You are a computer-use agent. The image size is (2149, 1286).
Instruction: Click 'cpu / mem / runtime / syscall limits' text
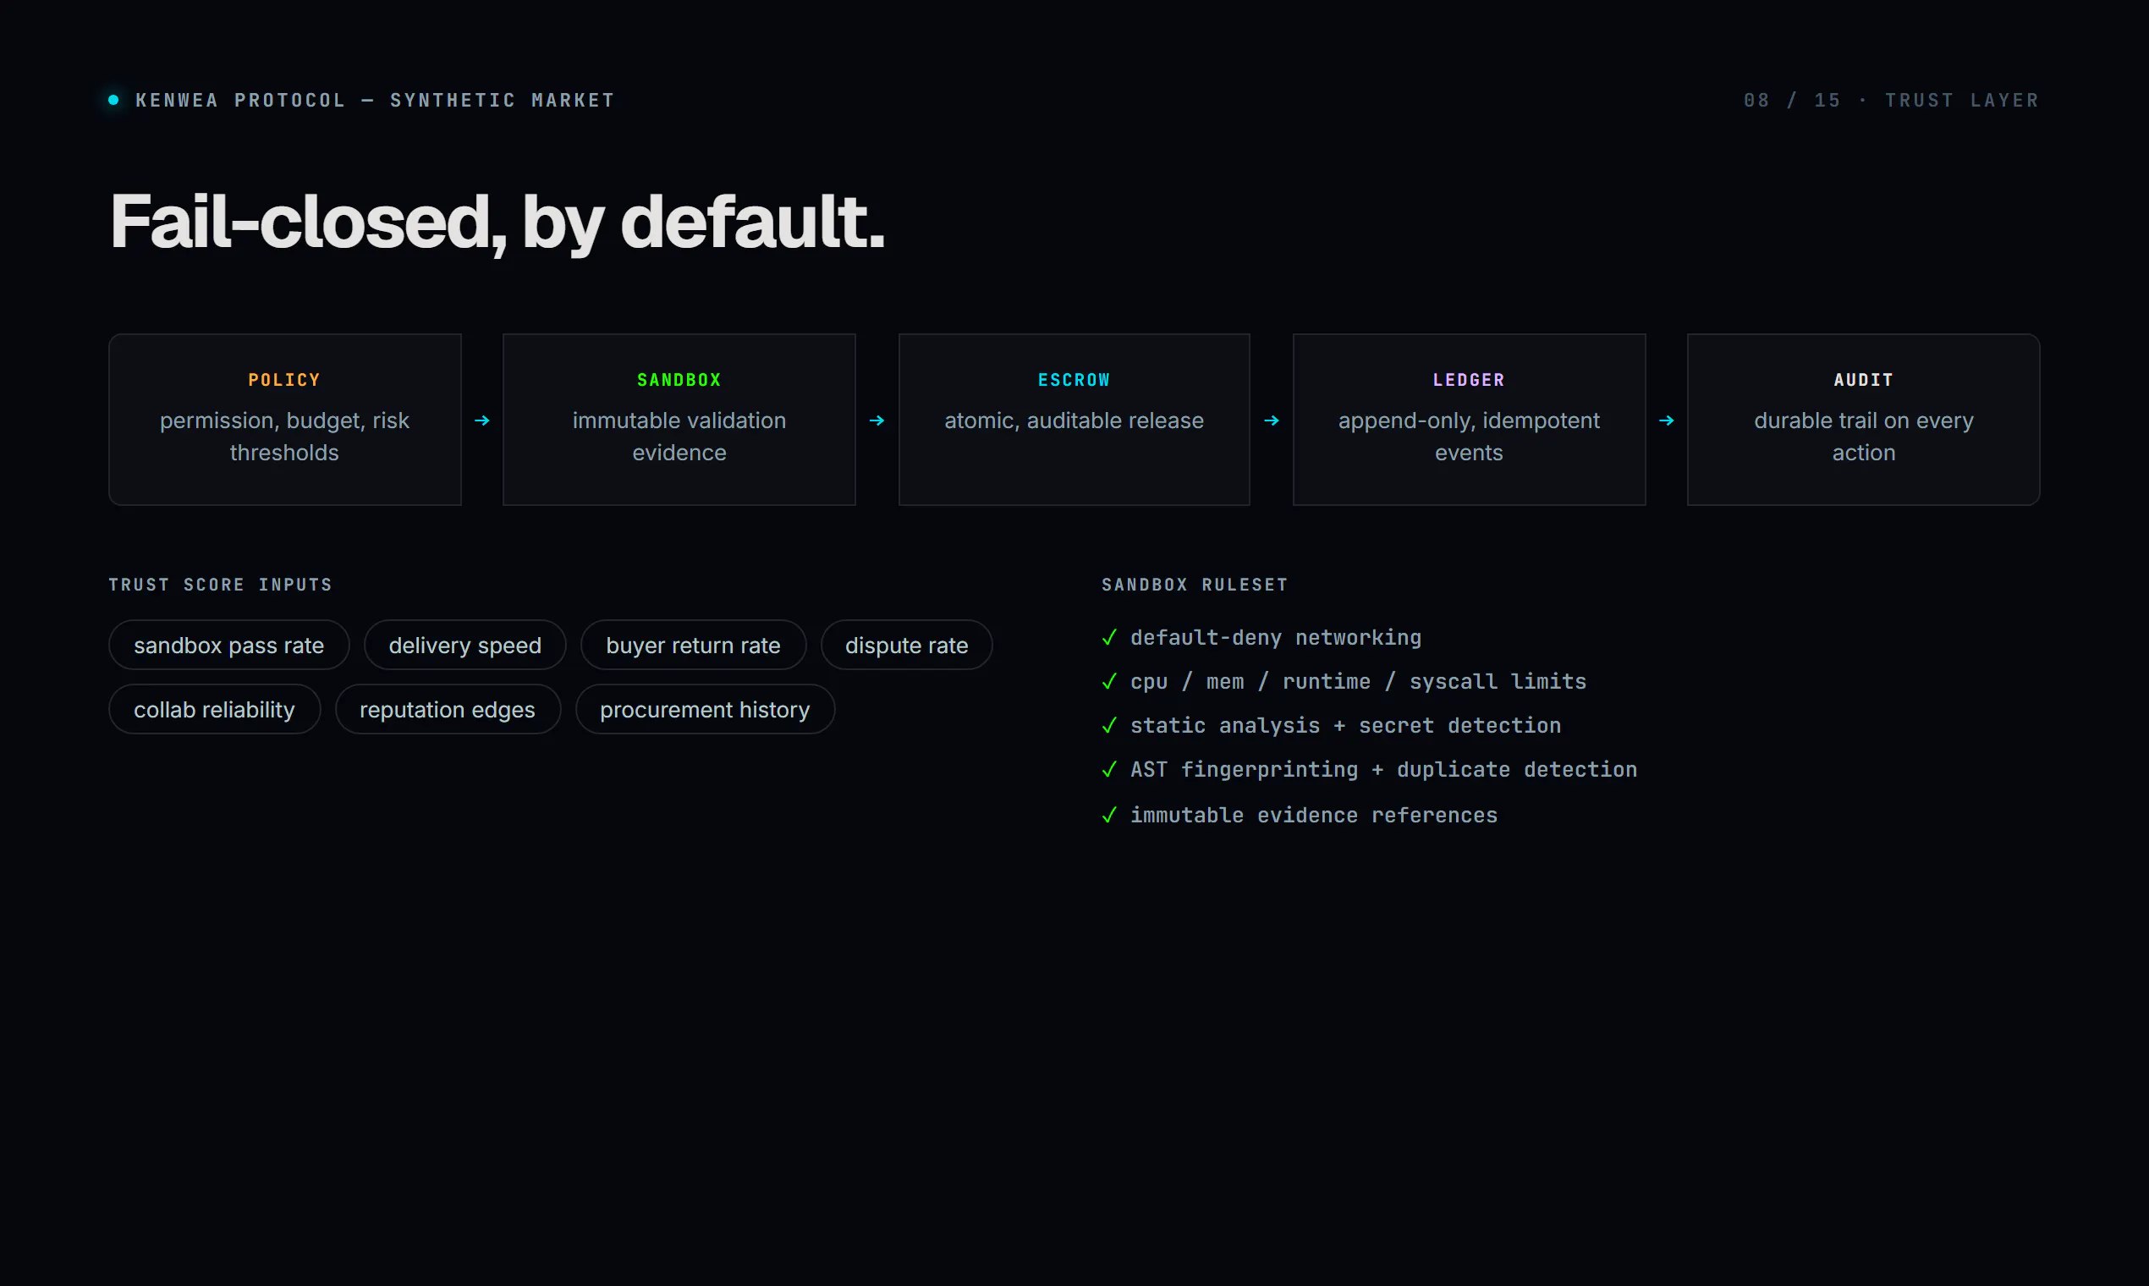tap(1358, 681)
